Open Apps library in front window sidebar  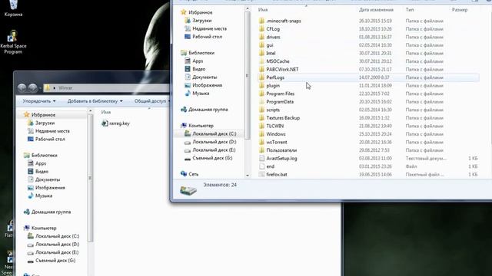[x=194, y=61]
